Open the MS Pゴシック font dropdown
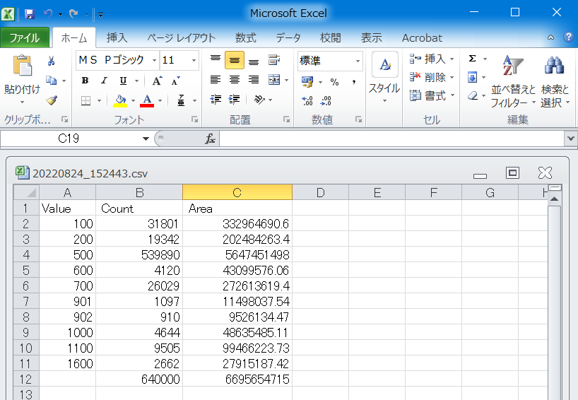 tap(153, 61)
